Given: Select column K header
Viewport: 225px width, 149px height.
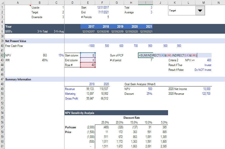Looking at the screenshot, I should 175,3.
